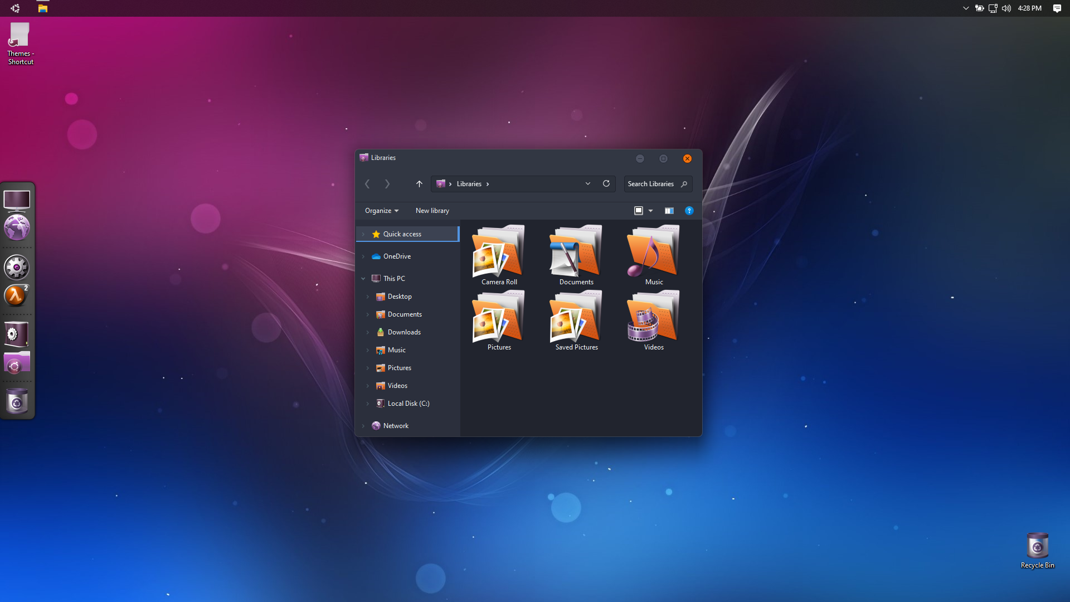The image size is (1070, 602).
Task: Click the New library button
Action: (x=432, y=211)
